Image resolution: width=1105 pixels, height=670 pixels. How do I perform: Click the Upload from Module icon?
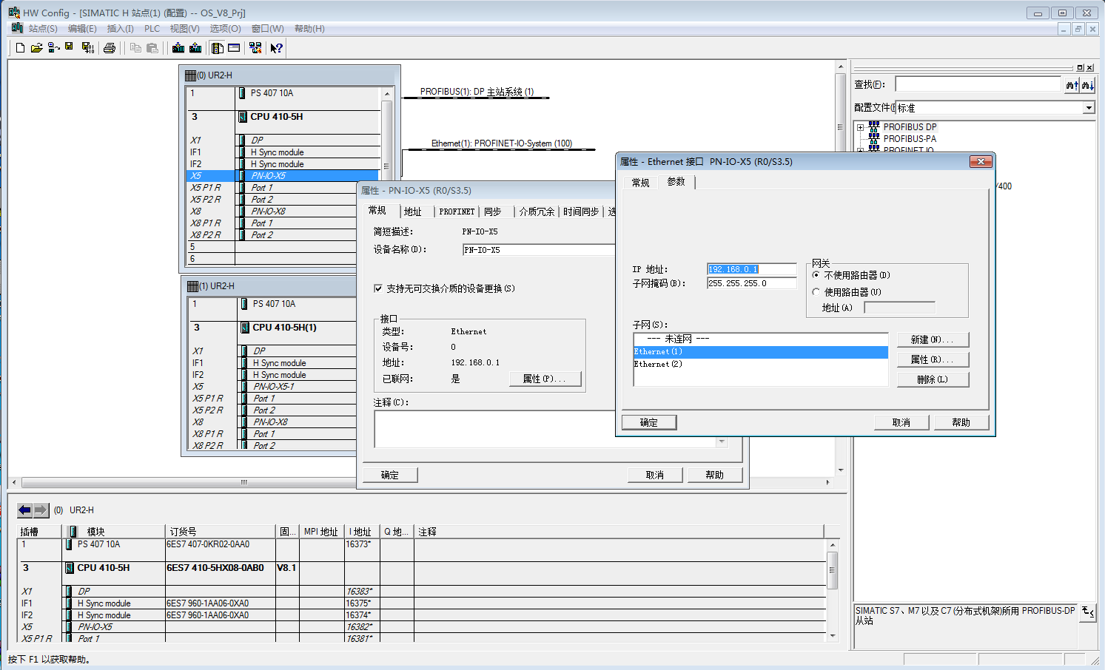[x=195, y=48]
